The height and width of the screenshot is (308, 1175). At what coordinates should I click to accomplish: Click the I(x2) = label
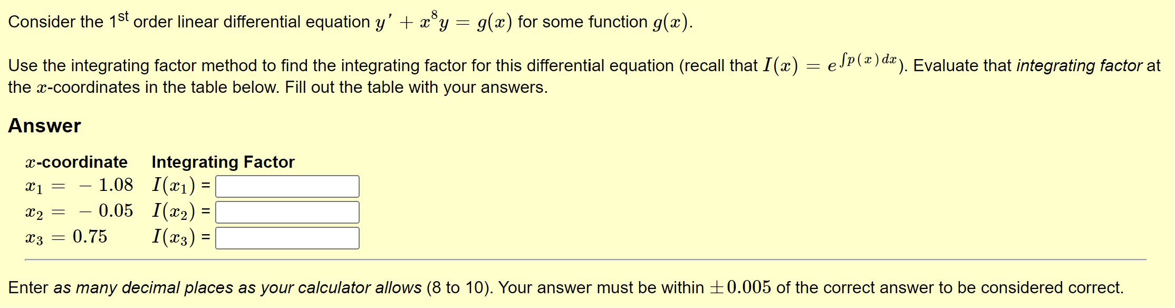[x=181, y=211]
